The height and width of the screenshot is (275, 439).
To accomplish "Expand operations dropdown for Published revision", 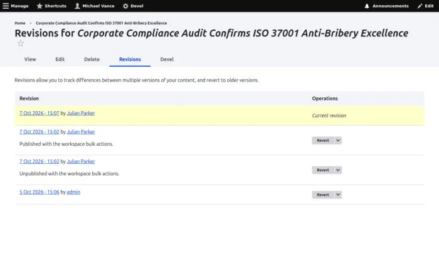I will (338, 141).
